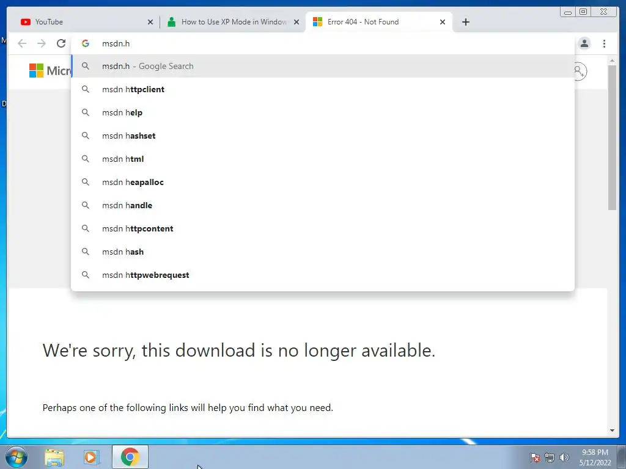
Task: Reload the current page
Action: [61, 43]
